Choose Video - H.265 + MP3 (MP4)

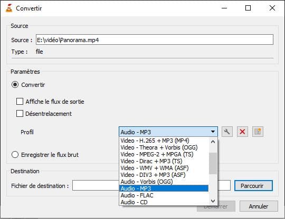pyautogui.click(x=164, y=141)
